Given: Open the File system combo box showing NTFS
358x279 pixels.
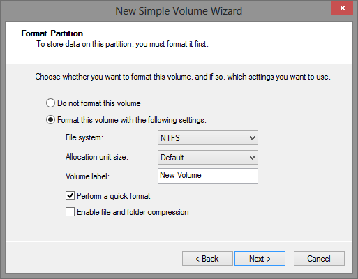Looking at the screenshot, I should [208, 137].
